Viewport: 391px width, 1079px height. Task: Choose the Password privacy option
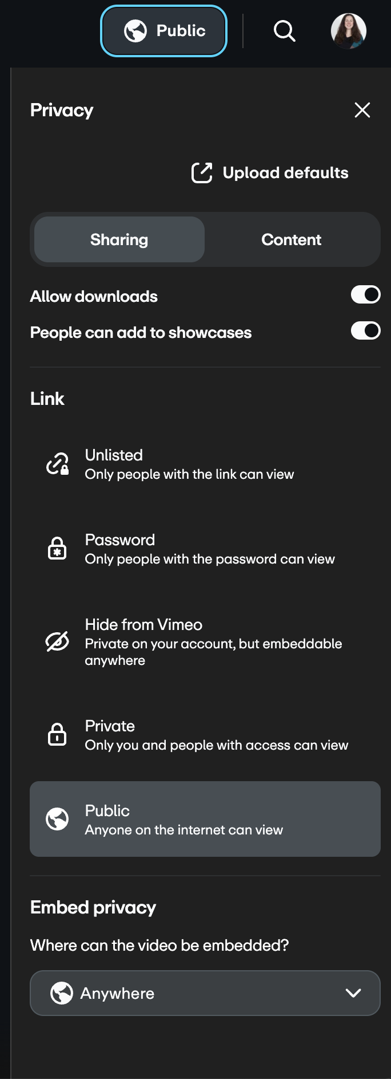tap(210, 549)
